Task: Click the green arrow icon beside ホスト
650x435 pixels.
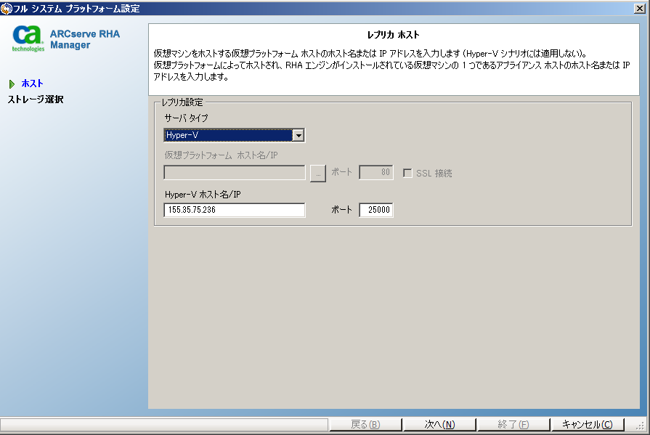Action: pos(12,84)
